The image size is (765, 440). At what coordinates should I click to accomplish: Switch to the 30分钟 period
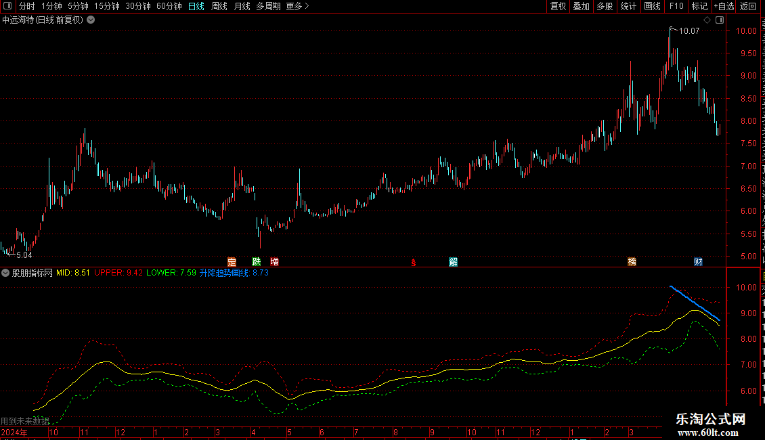click(138, 6)
